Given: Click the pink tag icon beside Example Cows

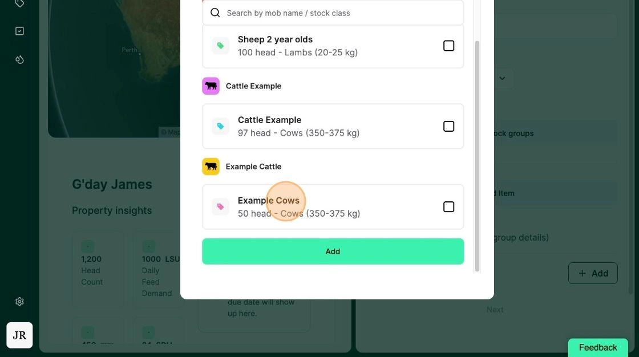Looking at the screenshot, I should click(220, 206).
